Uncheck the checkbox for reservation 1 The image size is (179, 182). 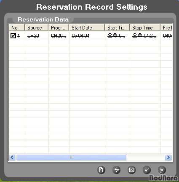(13, 35)
